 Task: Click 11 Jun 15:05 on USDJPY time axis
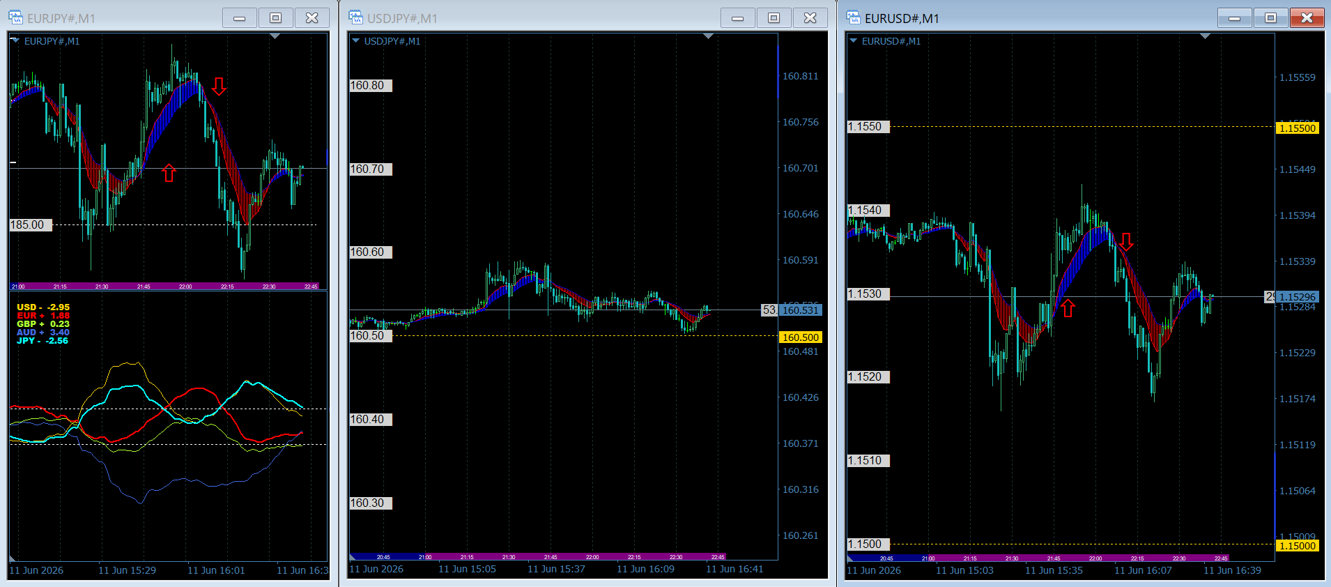(467, 569)
